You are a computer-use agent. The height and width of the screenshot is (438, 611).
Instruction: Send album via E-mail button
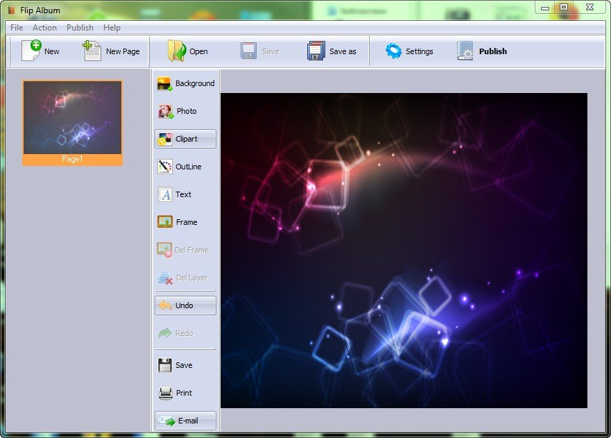tap(185, 421)
